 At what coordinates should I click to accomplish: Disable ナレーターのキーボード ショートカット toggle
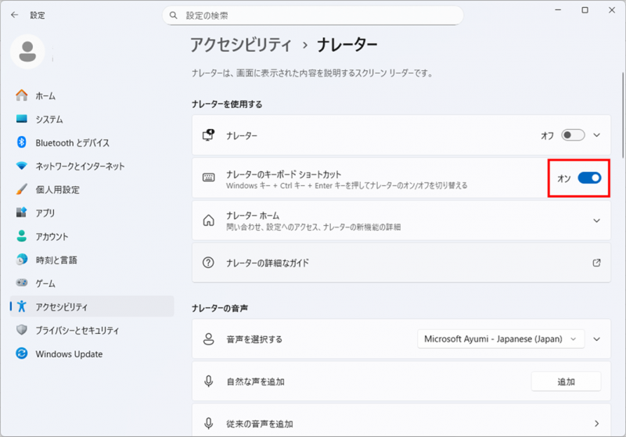click(x=589, y=178)
